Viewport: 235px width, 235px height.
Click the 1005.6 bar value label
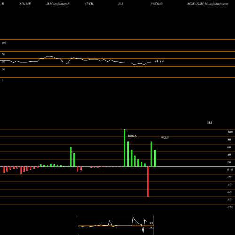coord(132,136)
